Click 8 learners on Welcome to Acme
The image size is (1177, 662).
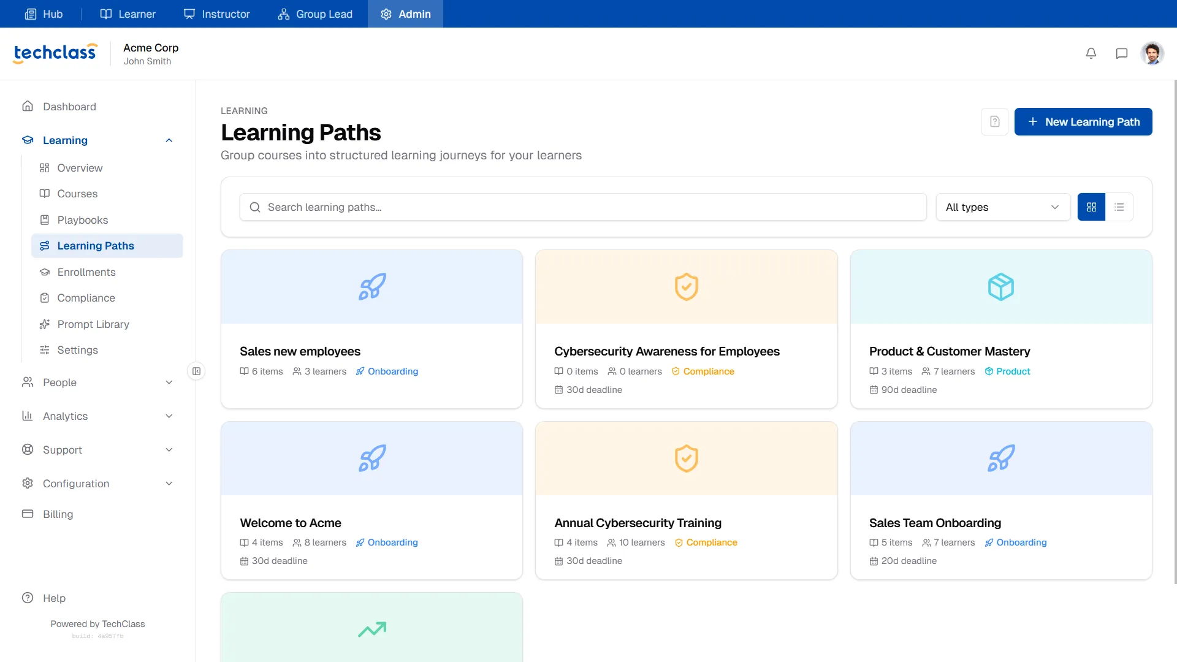coord(319,542)
